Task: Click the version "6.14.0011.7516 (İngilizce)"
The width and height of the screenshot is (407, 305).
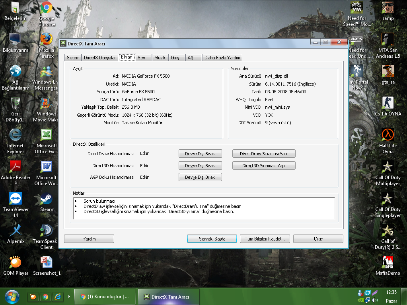Action: click(x=290, y=84)
